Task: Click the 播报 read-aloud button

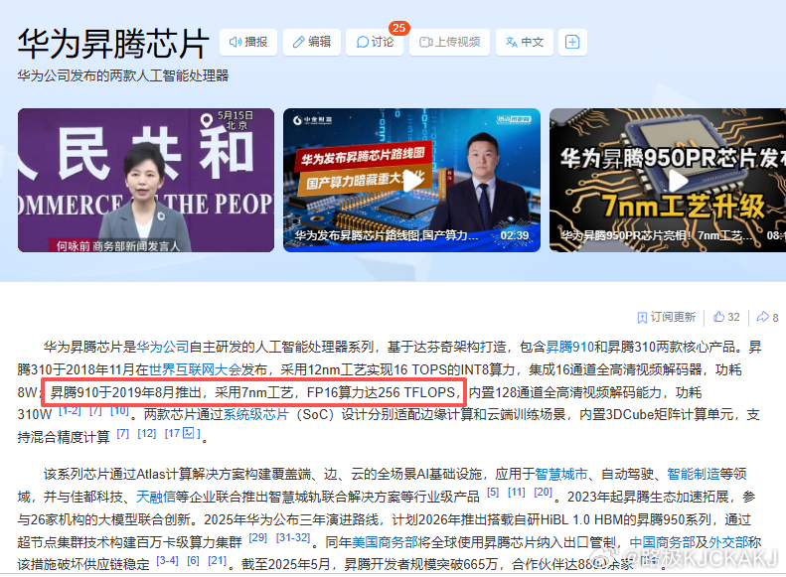Action: click(248, 42)
